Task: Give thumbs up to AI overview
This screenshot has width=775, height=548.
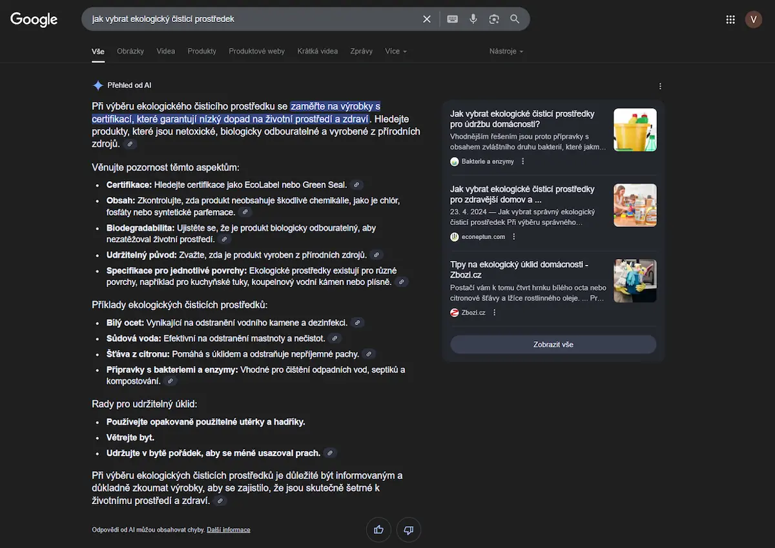Action: [x=378, y=530]
